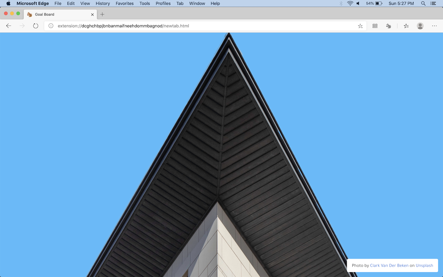Open the Notification Center list icon
443x277 pixels.
point(433,3)
